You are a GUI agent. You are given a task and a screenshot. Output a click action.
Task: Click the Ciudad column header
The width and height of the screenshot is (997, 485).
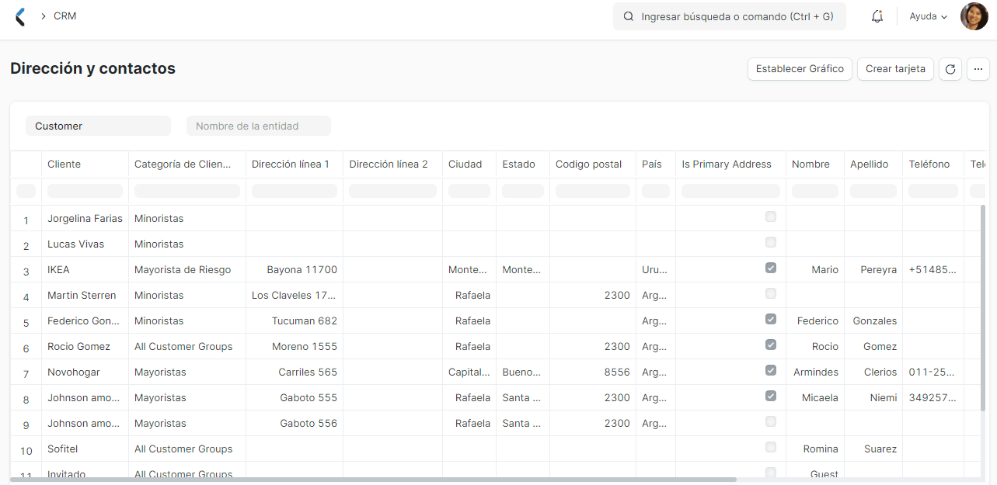click(469, 165)
